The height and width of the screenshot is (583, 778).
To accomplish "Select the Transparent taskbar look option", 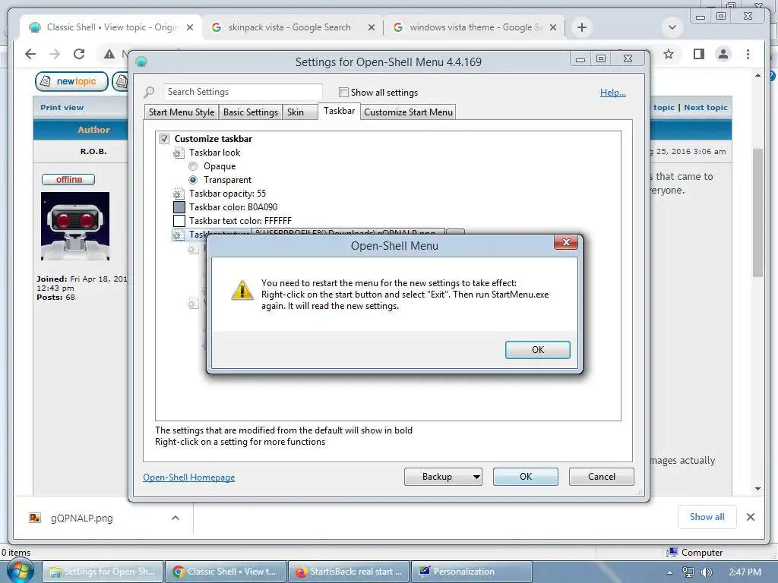I will click(193, 180).
